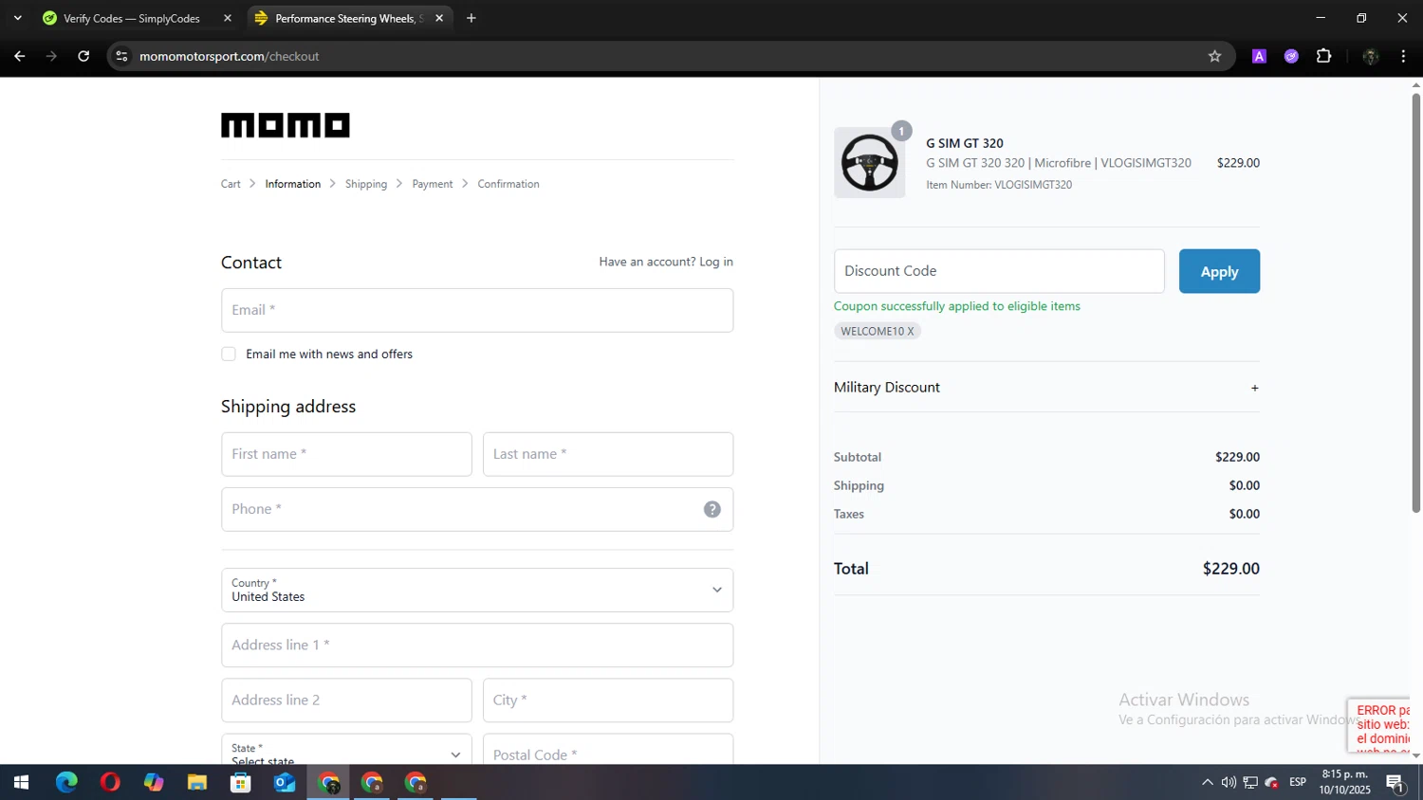Open Copilot from the taskbar
The width and height of the screenshot is (1423, 800).
coord(154,782)
